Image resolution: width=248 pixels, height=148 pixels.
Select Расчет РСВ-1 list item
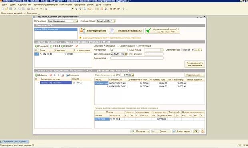pos(56,30)
